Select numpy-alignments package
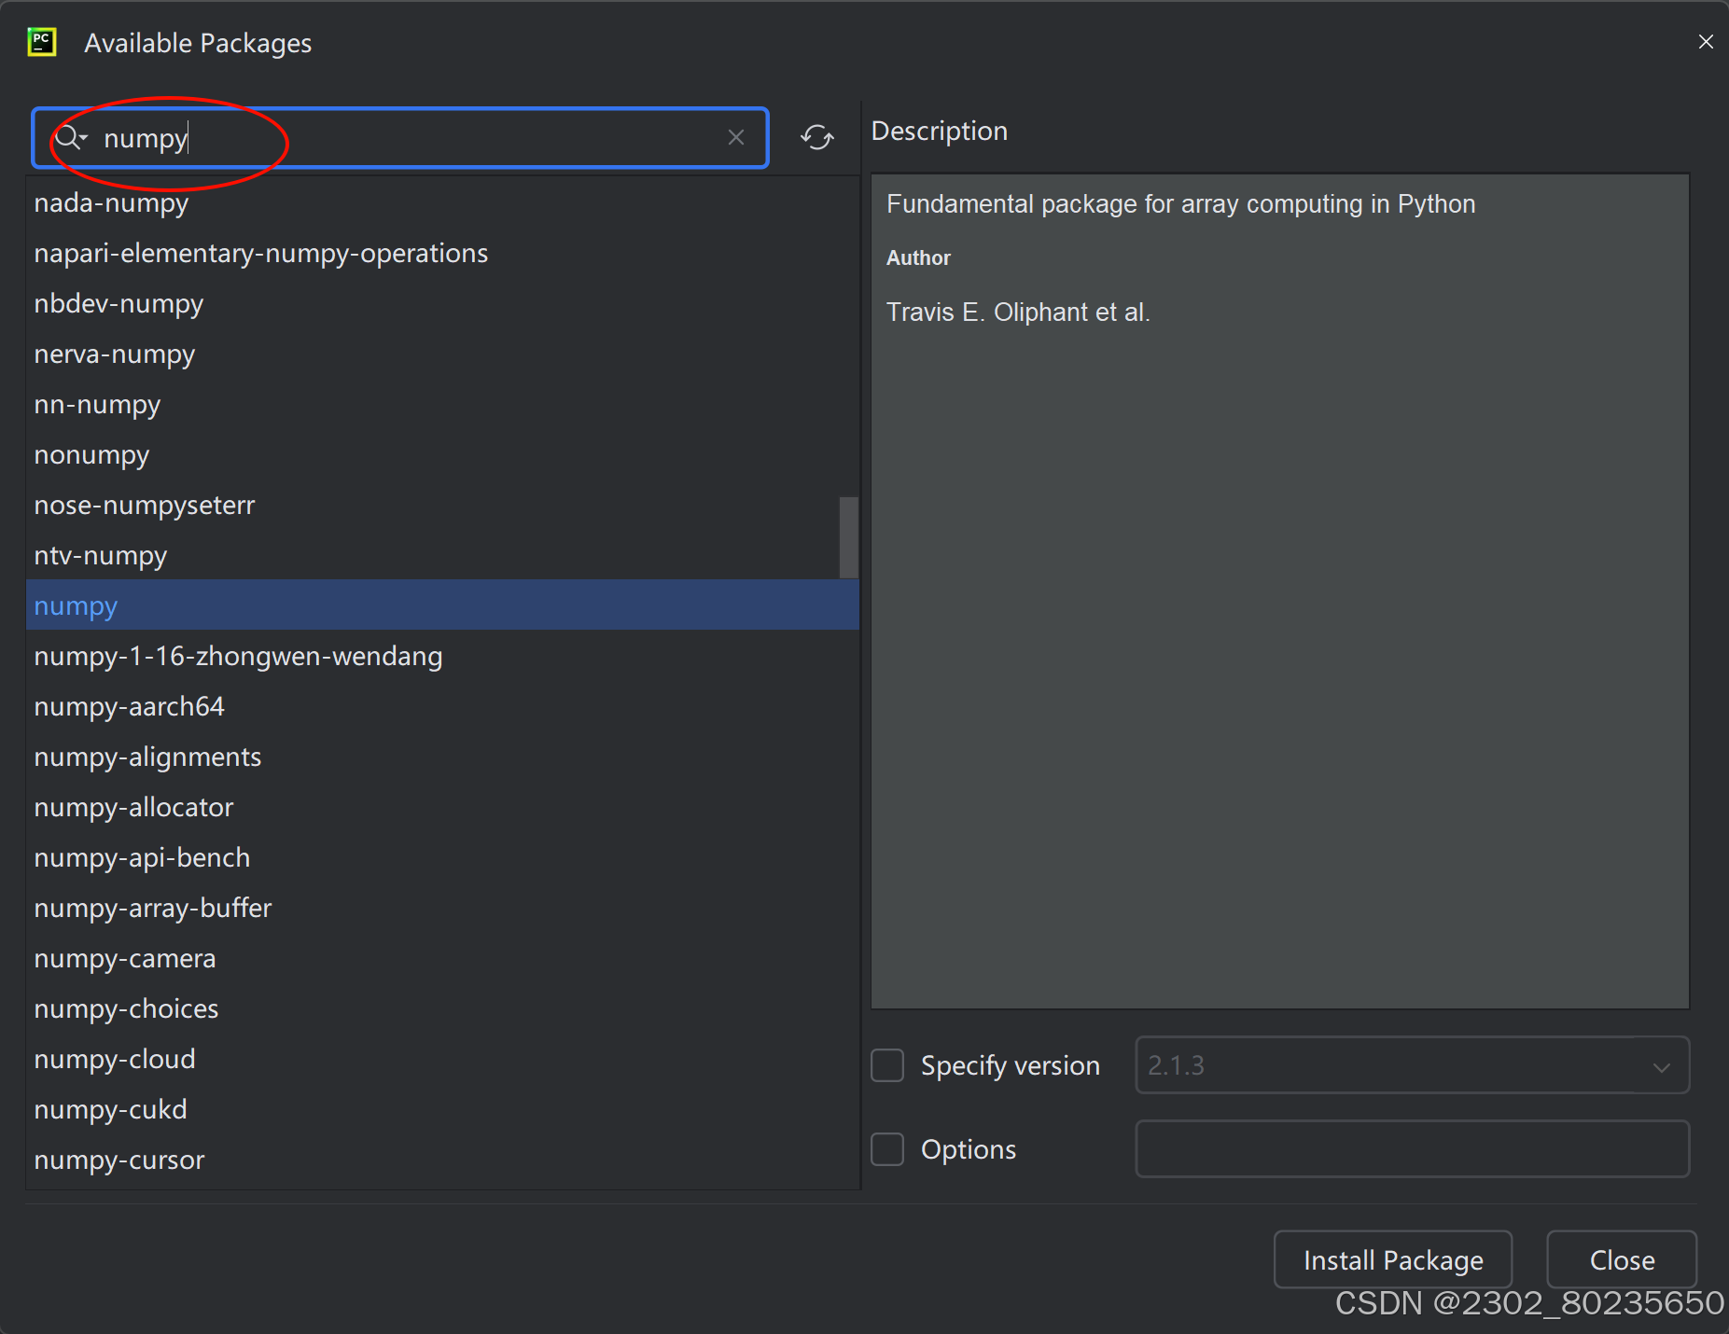 (442, 757)
